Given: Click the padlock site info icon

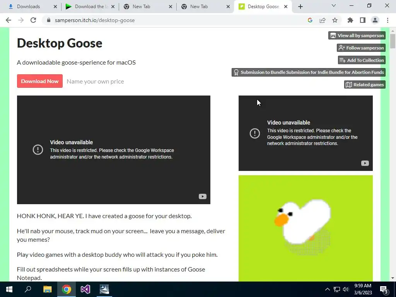Looking at the screenshot, I should click(x=49, y=20).
